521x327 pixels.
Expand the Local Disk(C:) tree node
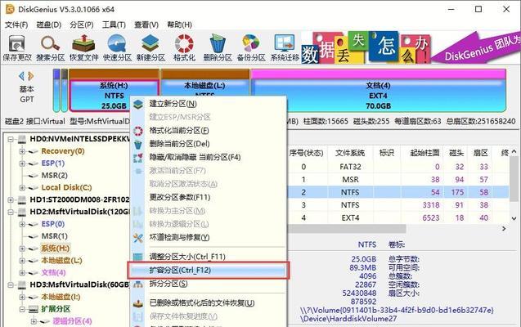click(x=22, y=187)
